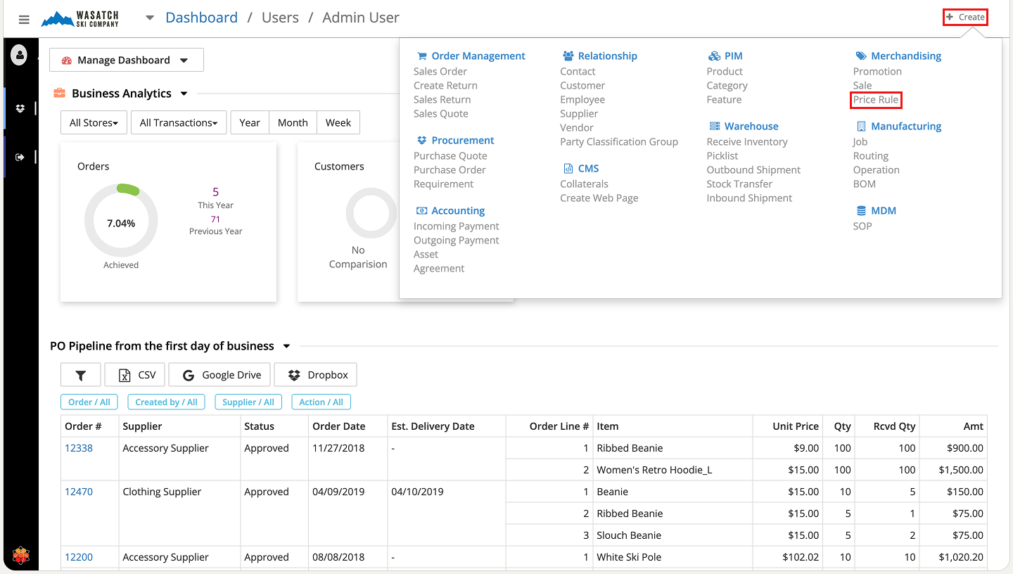1013x574 pixels.
Task: Click the orange logo at sidebar bottom
Action: (20, 556)
